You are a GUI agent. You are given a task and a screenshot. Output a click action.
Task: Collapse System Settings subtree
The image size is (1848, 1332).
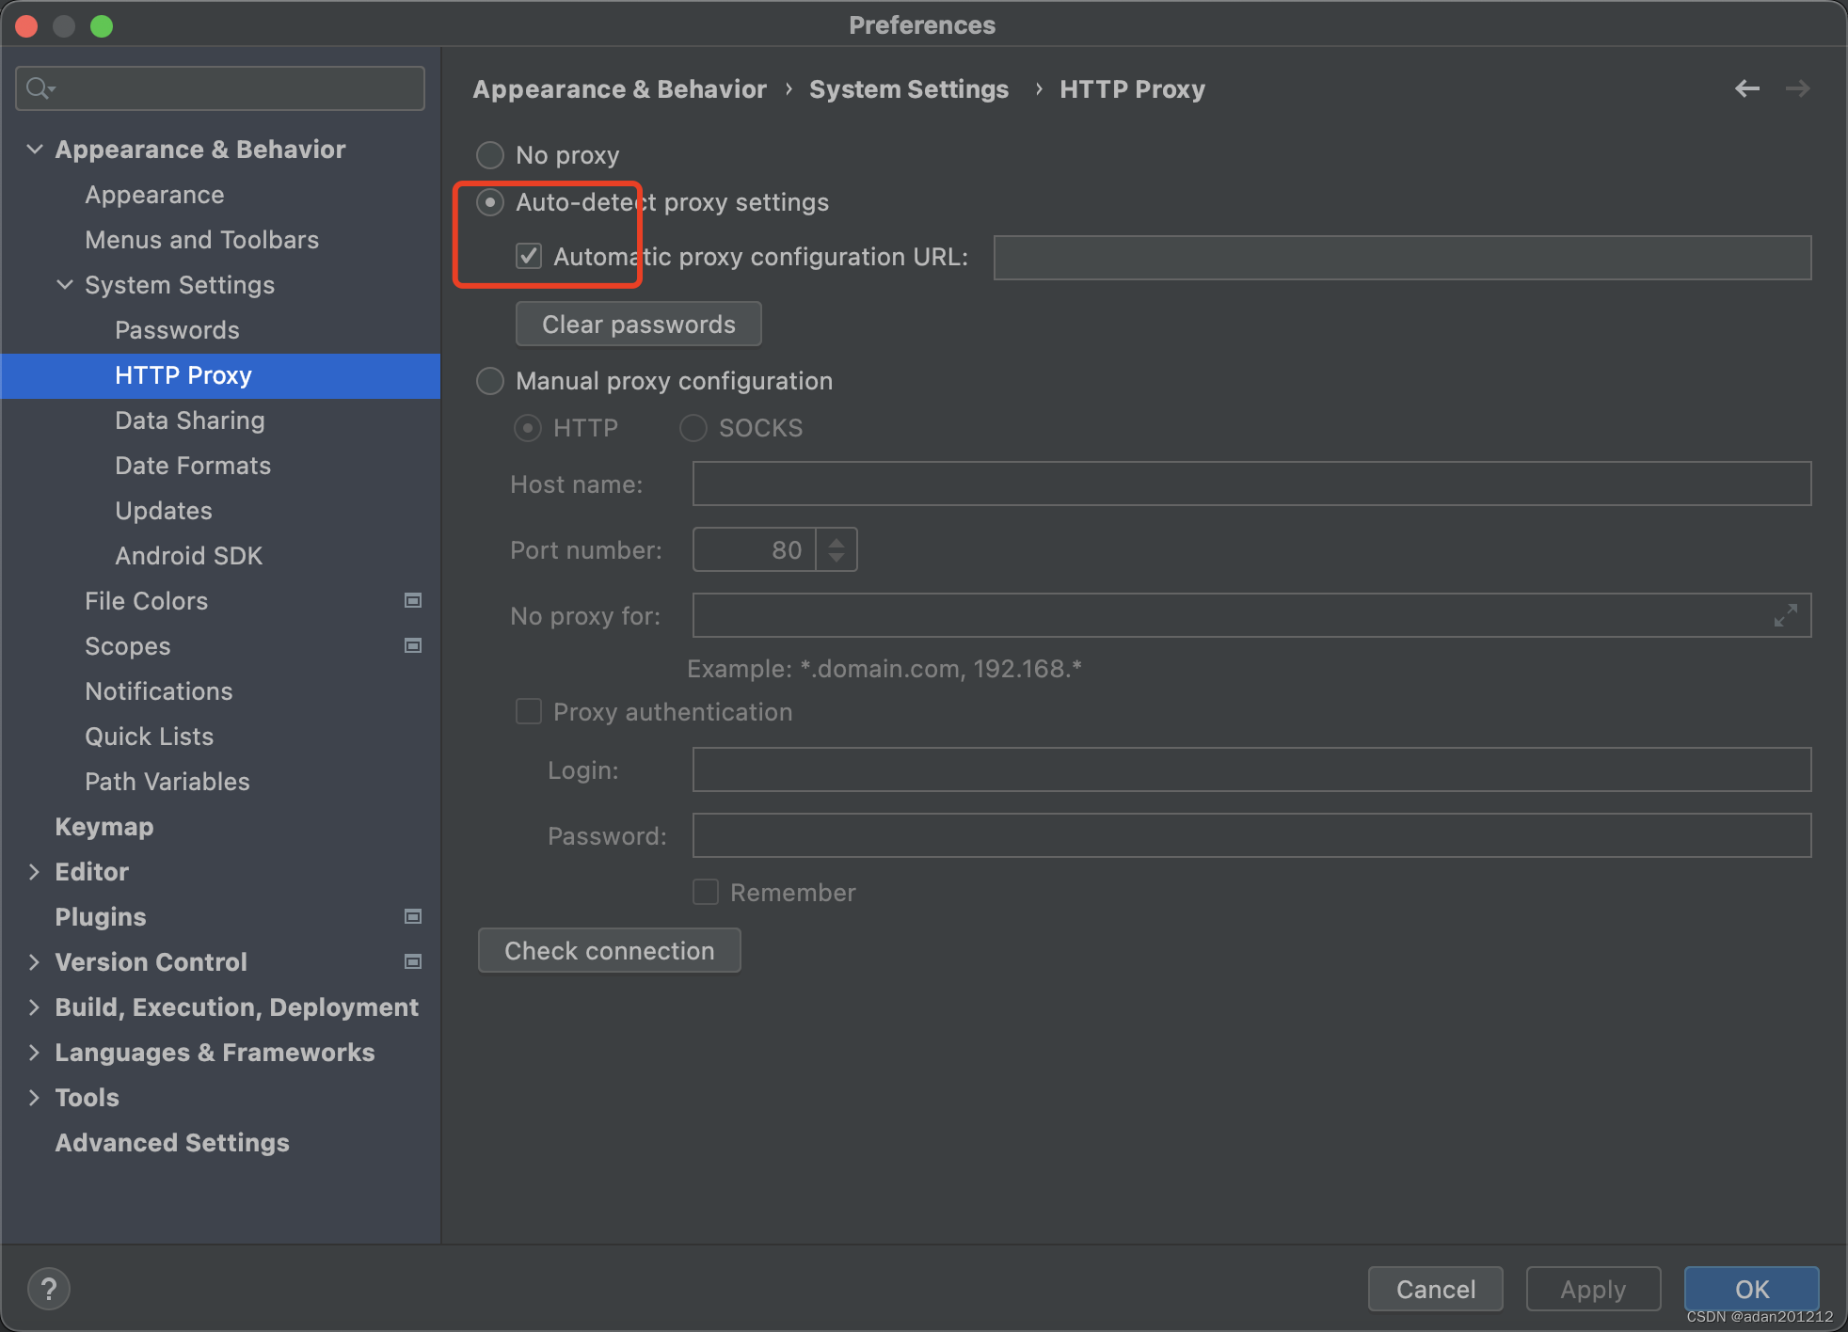point(65,284)
